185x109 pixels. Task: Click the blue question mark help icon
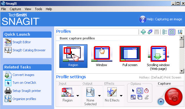[x=142, y=19]
